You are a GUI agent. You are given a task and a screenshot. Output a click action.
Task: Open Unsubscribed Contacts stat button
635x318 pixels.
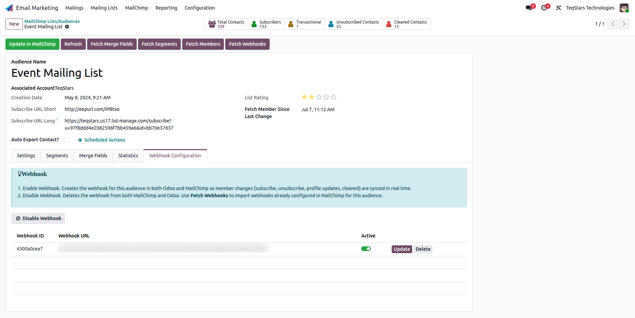354,24
